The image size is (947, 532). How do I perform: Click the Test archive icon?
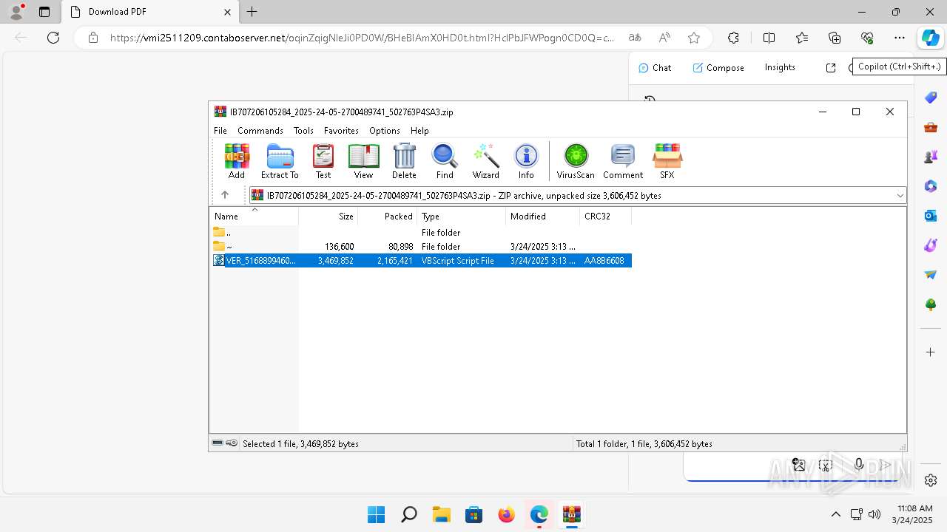click(x=323, y=161)
